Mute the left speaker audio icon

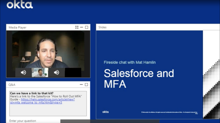(23, 72)
